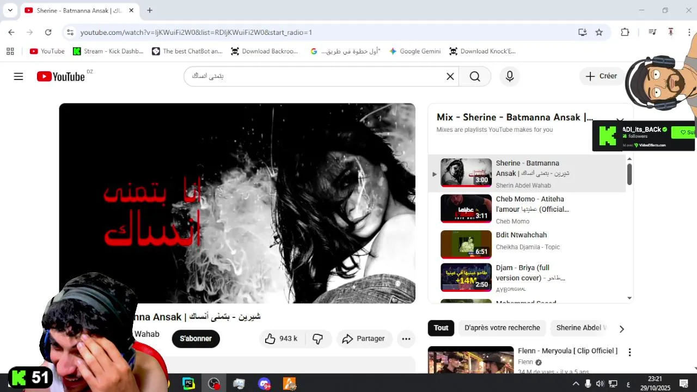Click the browser address bar URL
Viewport: 697px width, 392px height.
tap(196, 32)
